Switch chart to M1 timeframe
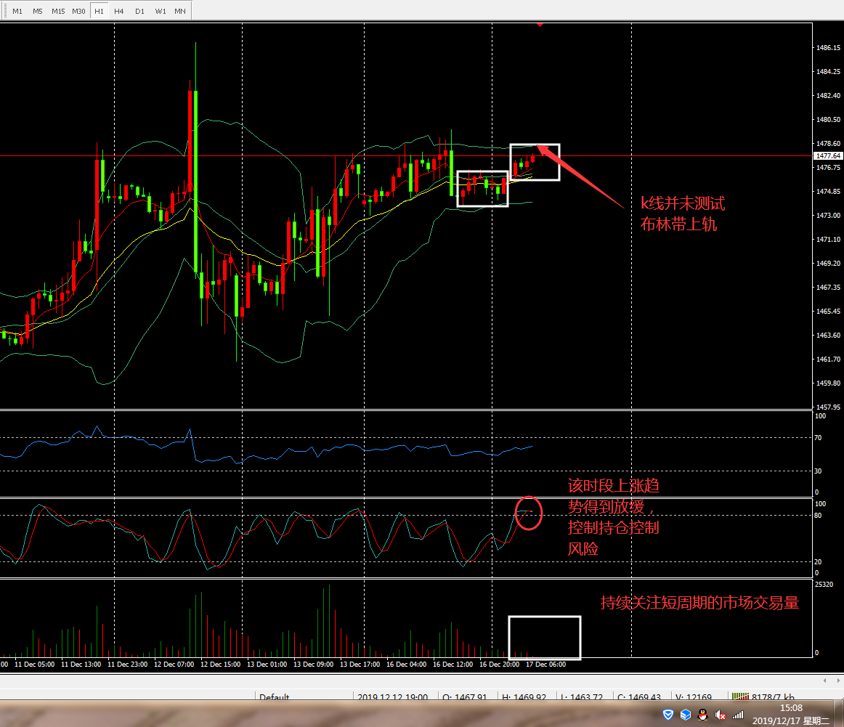Screen dimensions: 844x727 coord(17,12)
